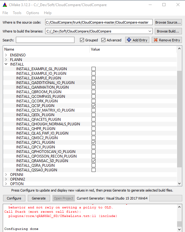Uncheck INSTALL_QADDITIONAL_IO_PLUGIN checkbox
This screenshot has height=232, width=185.
[x=93, y=82]
